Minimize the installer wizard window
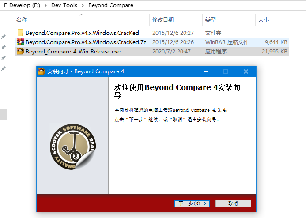The image size is (306, 218). [206, 71]
